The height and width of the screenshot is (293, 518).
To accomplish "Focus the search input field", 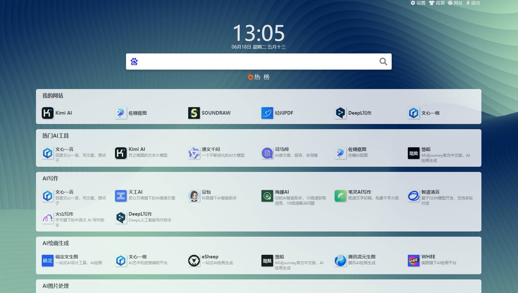I will (258, 62).
